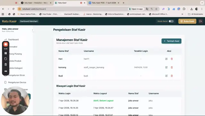Open Dashboard in the sidebar

click(13, 40)
